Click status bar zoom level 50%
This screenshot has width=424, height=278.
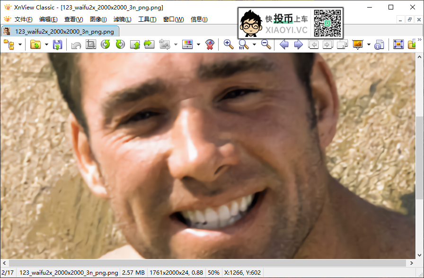click(x=213, y=273)
